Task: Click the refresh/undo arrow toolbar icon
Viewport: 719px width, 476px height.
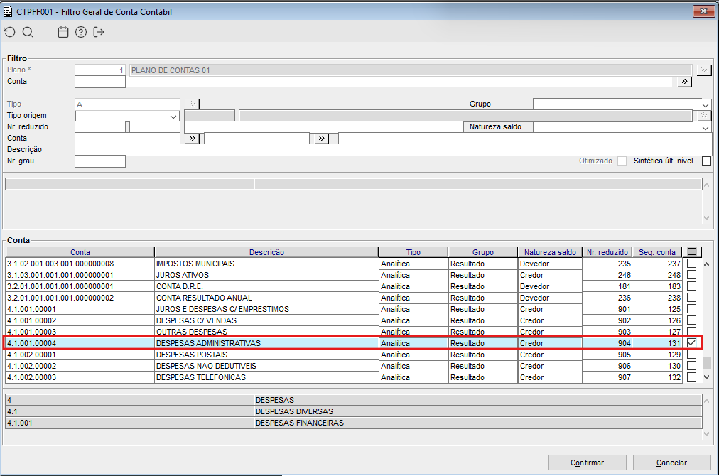Action: [x=10, y=32]
